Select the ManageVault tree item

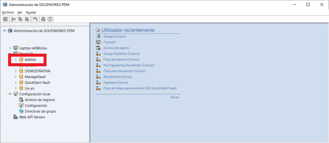pyautogui.click(x=35, y=77)
